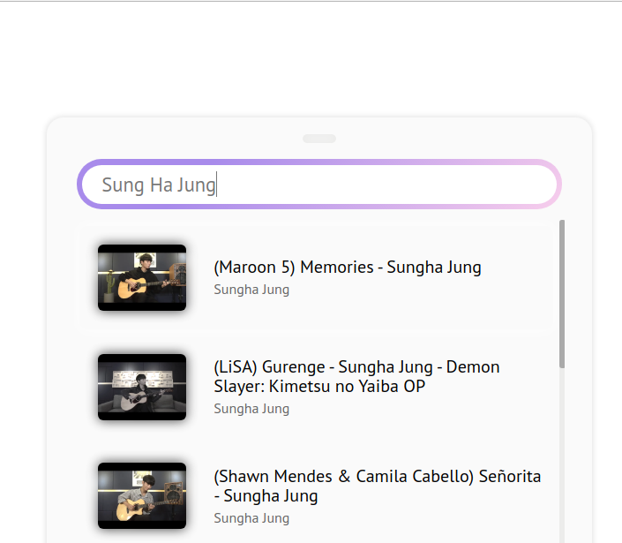Open the Señorita video thumbnail

point(142,496)
